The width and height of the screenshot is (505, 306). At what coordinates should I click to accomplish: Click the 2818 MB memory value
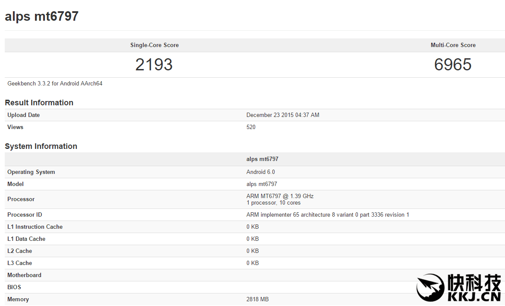[257, 300]
